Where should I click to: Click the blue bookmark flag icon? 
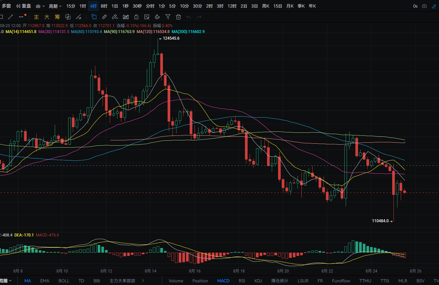pos(94,17)
